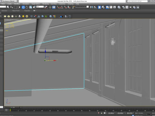The image size is (155, 116).
Task: Click the Z coordinate input field
Action: 129,113
